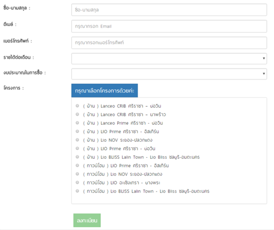
Task: Open the งบประมาณในการซื้อ budget dropdown
Action: [x=169, y=74]
